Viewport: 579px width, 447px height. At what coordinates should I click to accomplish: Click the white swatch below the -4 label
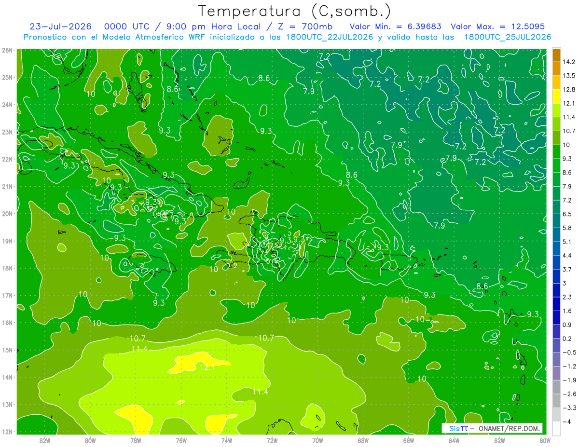click(556, 428)
